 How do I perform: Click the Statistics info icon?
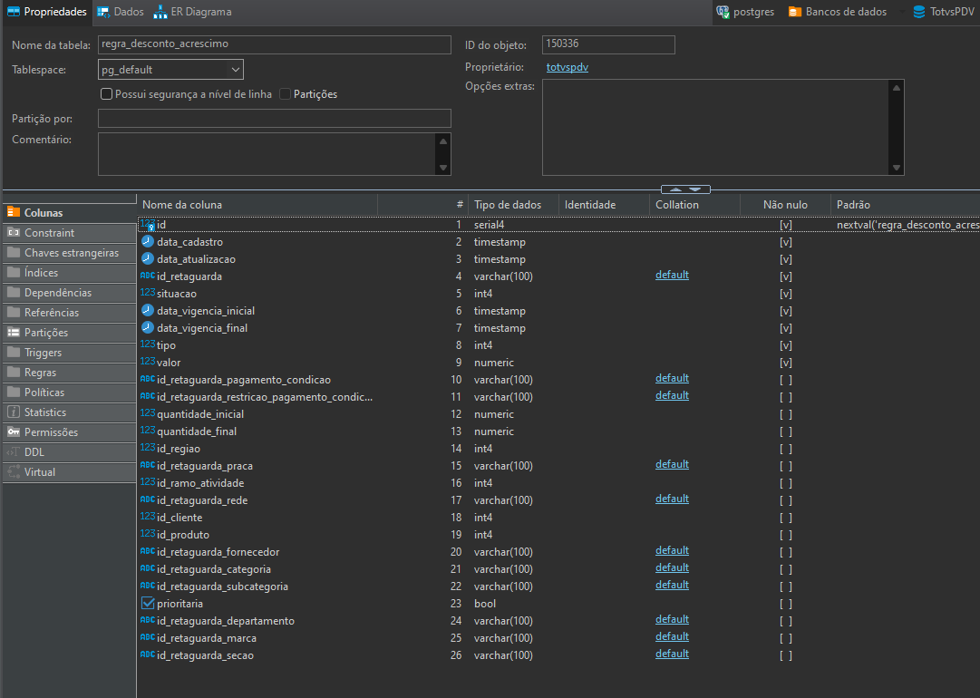14,412
